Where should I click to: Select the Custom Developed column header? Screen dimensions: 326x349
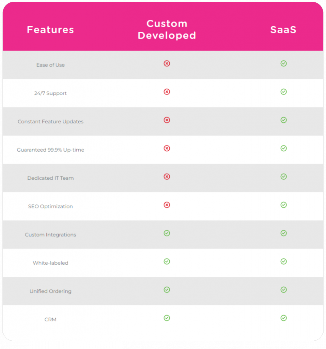(x=167, y=30)
